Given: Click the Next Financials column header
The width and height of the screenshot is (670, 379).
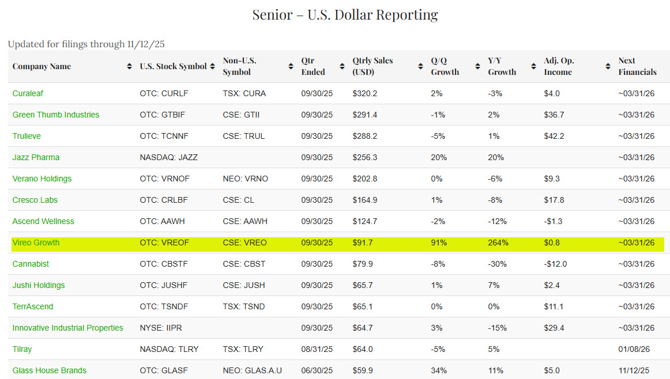Looking at the screenshot, I should (637, 67).
